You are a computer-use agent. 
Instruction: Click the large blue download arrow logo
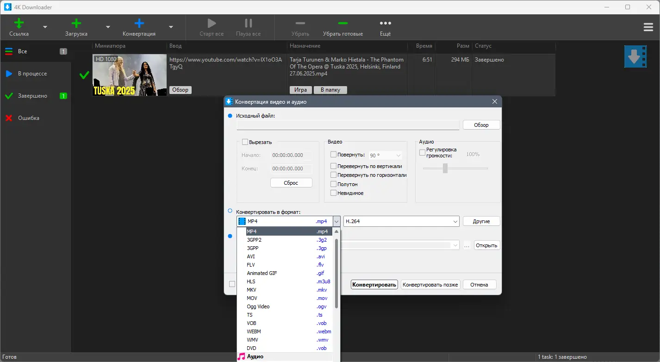click(635, 56)
